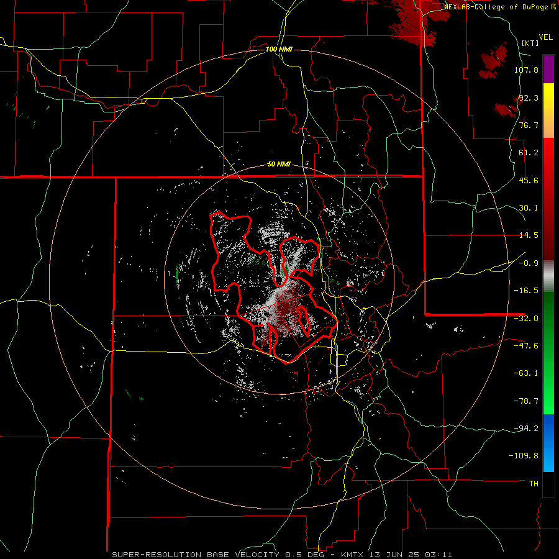Screen dimensions: 559x559
Task: Click the -94.2 velocity scale value
Action: click(526, 429)
